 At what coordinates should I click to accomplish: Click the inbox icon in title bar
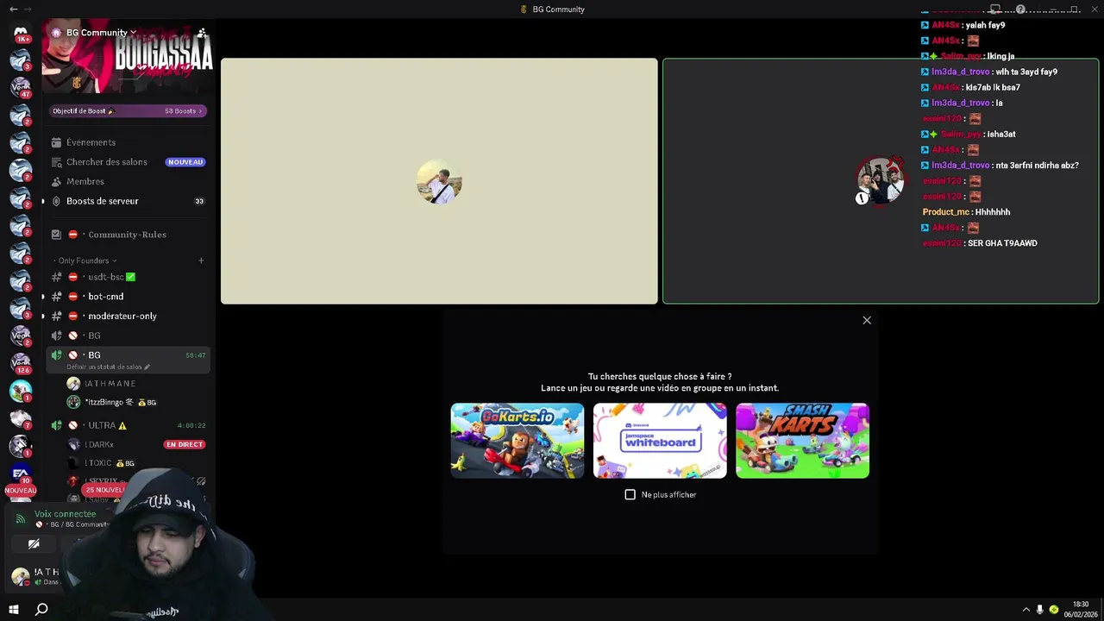click(994, 9)
